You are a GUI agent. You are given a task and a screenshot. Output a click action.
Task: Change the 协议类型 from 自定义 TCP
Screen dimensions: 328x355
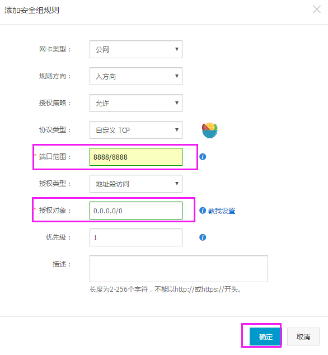136,130
